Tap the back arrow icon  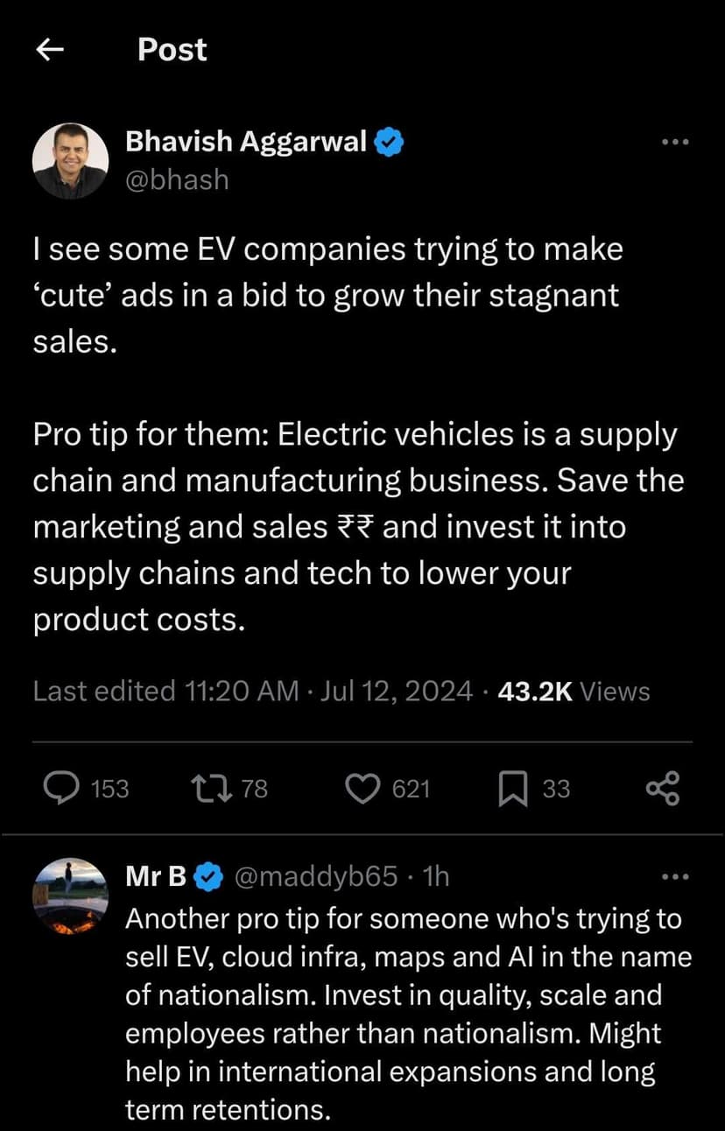coord(51,51)
